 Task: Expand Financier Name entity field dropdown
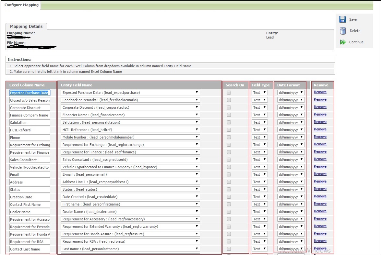point(130,115)
